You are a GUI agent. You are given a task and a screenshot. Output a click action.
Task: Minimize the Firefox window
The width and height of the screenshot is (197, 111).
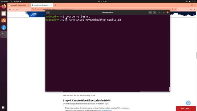click(x=189, y=5)
